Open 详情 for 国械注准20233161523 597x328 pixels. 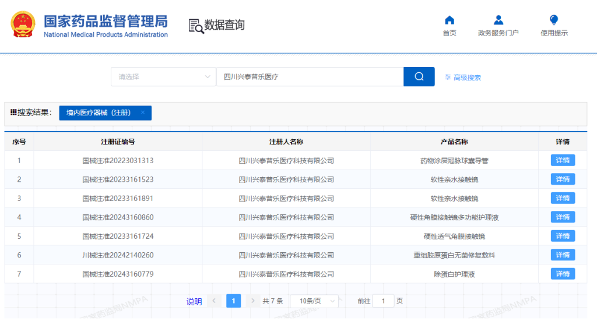(563, 179)
